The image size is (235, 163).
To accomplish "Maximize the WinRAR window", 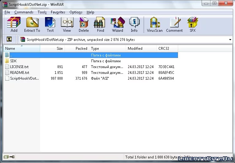I will pos(214,3).
